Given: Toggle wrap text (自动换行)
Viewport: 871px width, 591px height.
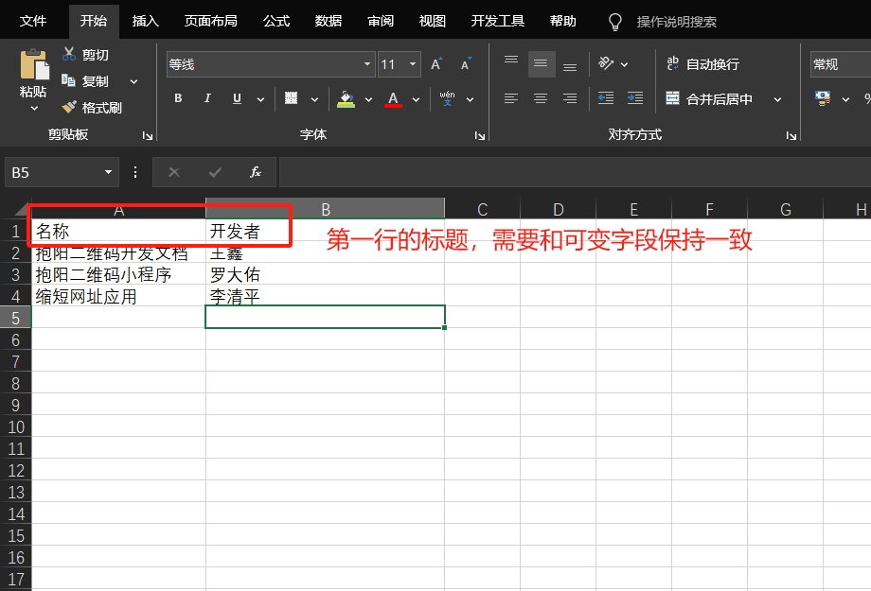Looking at the screenshot, I should (702, 64).
